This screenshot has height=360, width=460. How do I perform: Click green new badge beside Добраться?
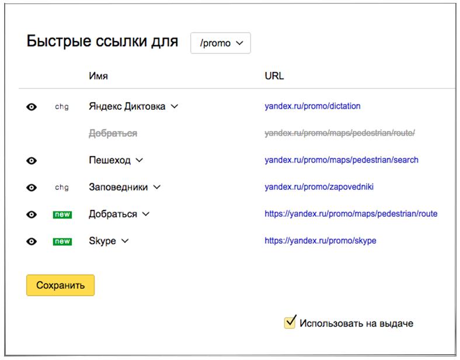point(62,214)
